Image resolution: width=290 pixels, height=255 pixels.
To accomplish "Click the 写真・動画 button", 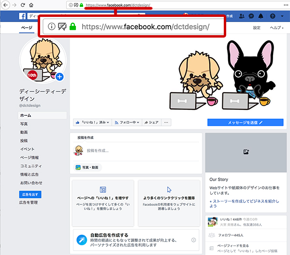I will (87, 168).
